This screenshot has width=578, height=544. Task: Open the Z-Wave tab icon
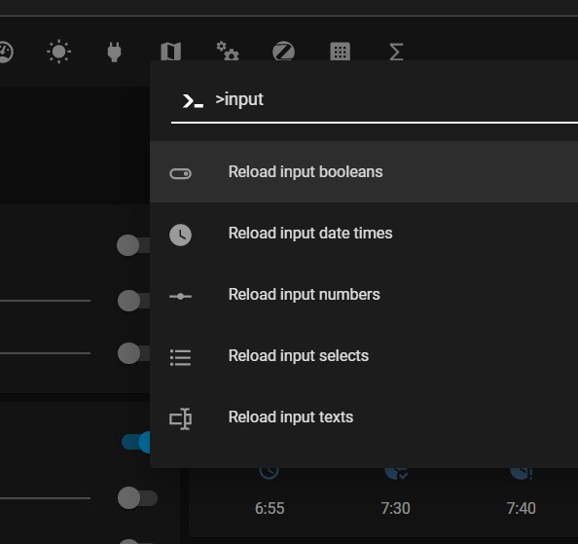coord(283,51)
